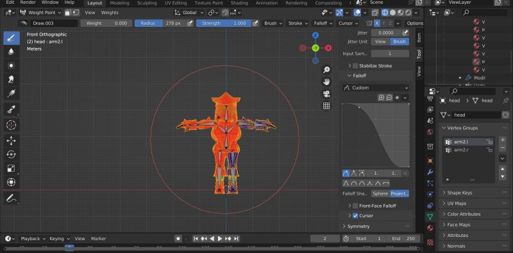Open the Physics properties tab
Screen dimensions: 513x253
430,194
